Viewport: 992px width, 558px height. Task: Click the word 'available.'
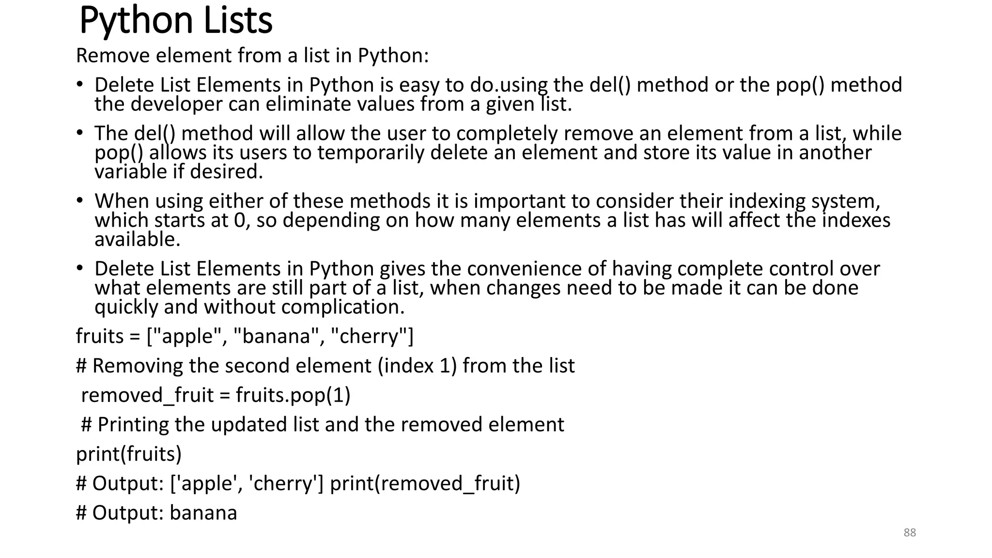138,239
